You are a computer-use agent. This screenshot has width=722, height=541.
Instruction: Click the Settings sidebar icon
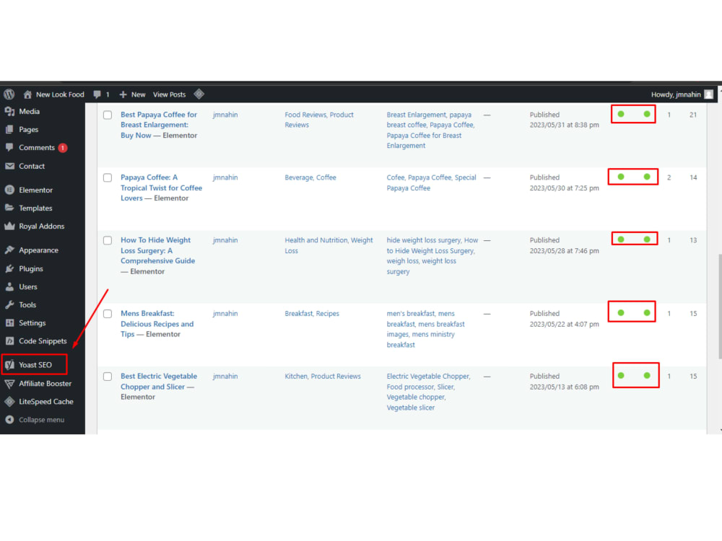click(9, 323)
